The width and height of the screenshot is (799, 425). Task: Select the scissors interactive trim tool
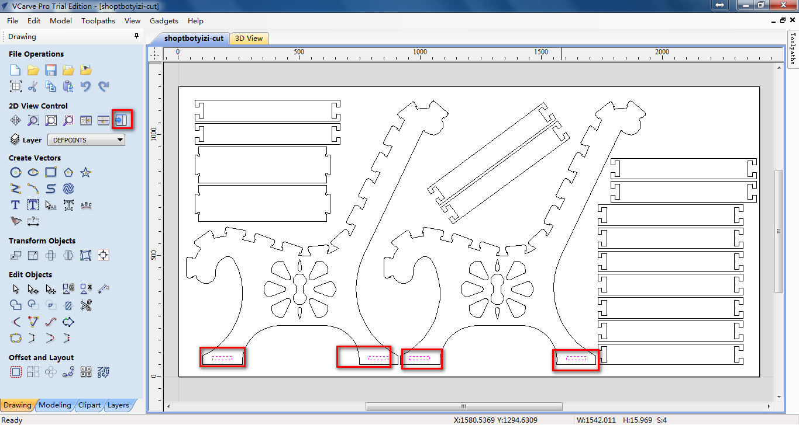[86, 305]
